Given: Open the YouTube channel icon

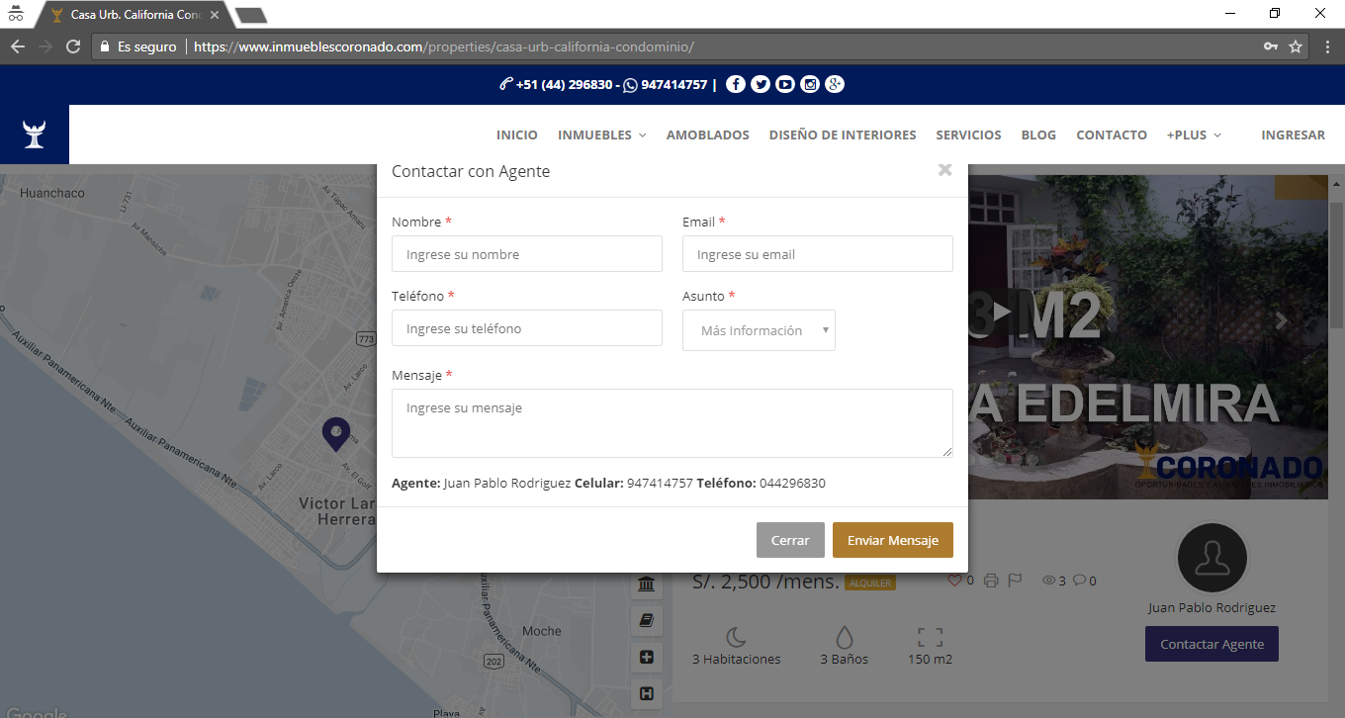Looking at the screenshot, I should [785, 84].
